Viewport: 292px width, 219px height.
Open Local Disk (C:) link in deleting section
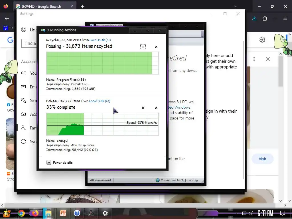coord(100,101)
